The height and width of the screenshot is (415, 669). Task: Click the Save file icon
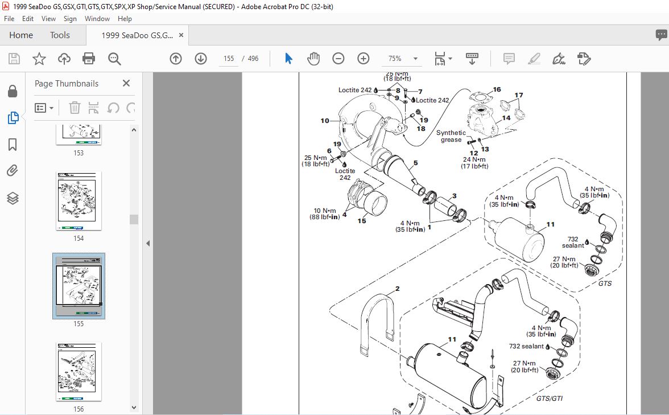tap(14, 59)
